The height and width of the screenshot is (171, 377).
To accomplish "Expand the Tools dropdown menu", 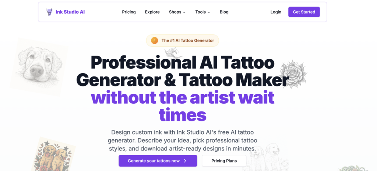I will (203, 12).
